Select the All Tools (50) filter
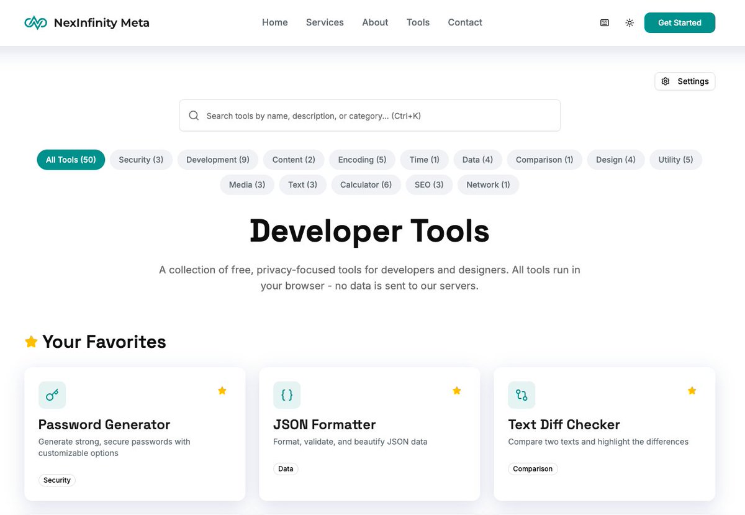Image resolution: width=745 pixels, height=515 pixels. tap(71, 160)
